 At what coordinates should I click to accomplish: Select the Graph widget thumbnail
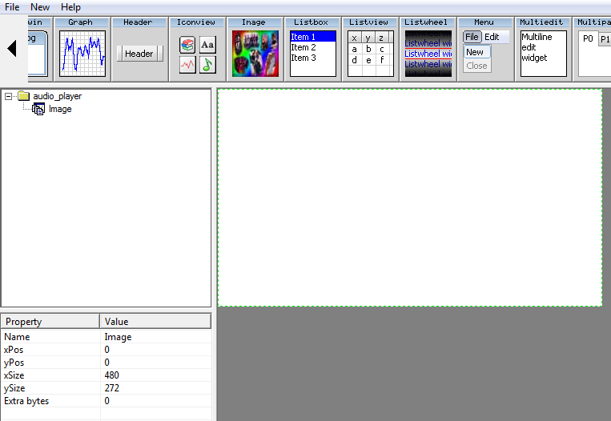click(82, 54)
